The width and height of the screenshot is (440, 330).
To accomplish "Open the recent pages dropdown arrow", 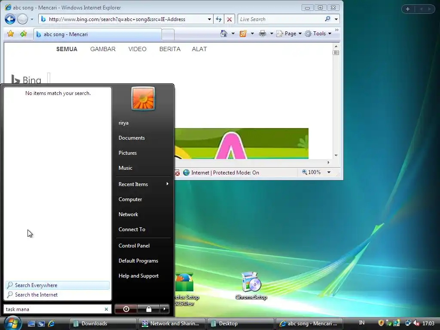I will [x=32, y=19].
